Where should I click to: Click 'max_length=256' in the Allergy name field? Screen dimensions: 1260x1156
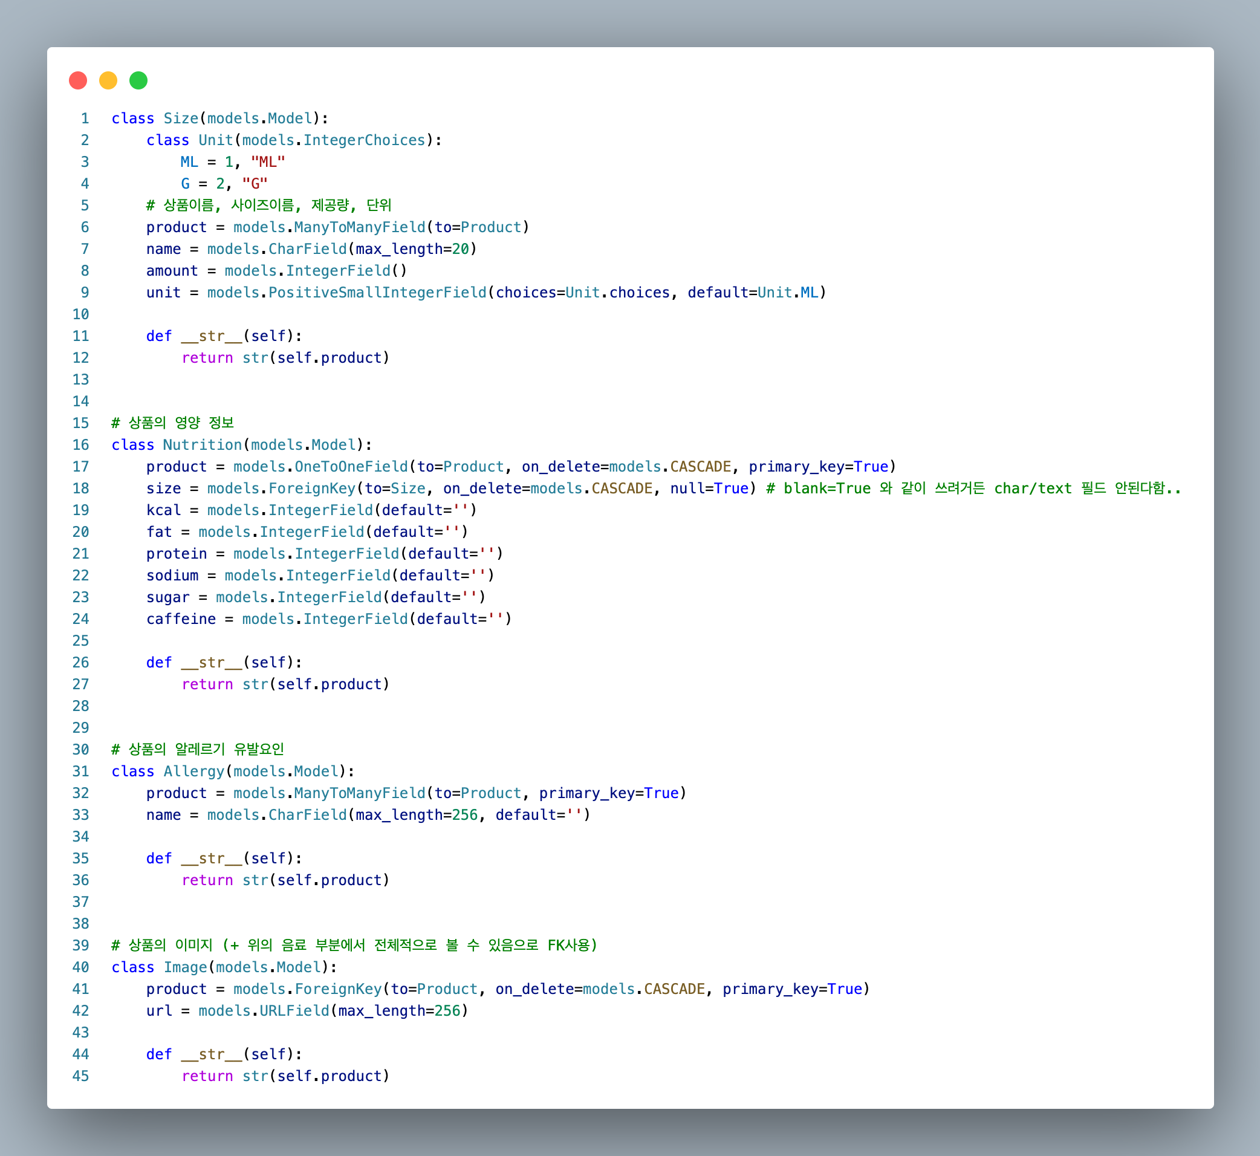[x=417, y=815]
